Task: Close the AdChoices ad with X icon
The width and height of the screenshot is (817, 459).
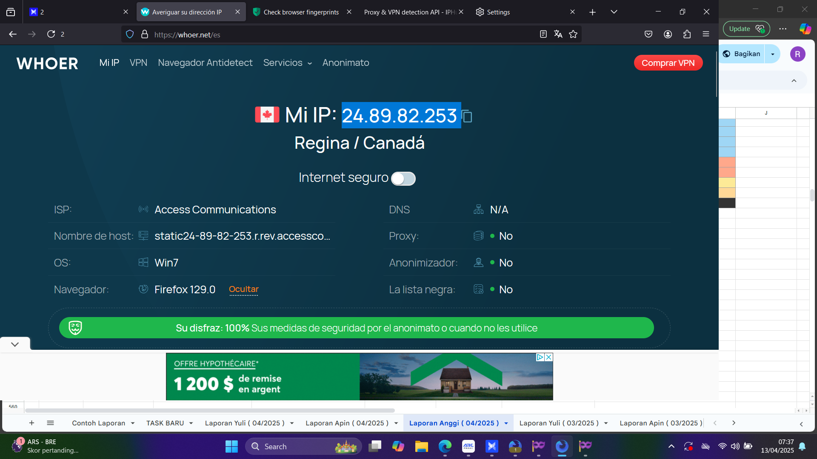Action: [549, 357]
